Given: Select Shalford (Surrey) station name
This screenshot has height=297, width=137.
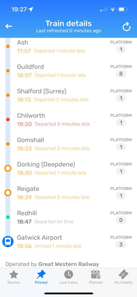Looking at the screenshot, I should tap(42, 91).
